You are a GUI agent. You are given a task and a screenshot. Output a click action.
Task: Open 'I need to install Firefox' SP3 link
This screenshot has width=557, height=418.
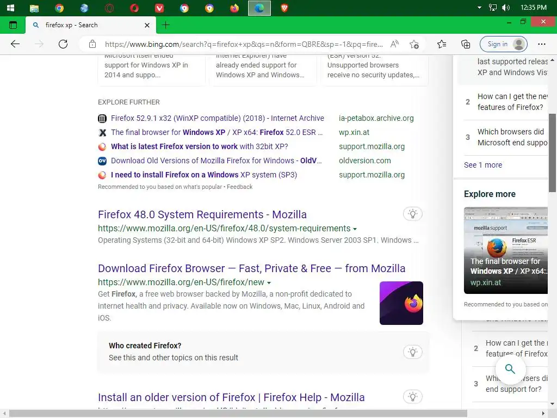pos(204,175)
